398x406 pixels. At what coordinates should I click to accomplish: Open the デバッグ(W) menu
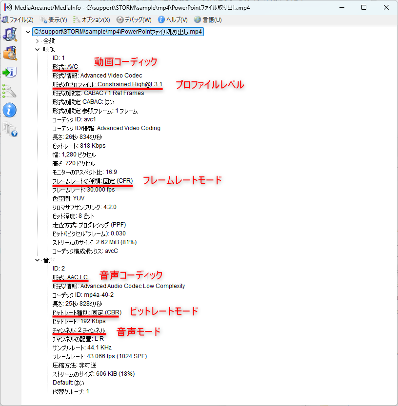click(134, 20)
